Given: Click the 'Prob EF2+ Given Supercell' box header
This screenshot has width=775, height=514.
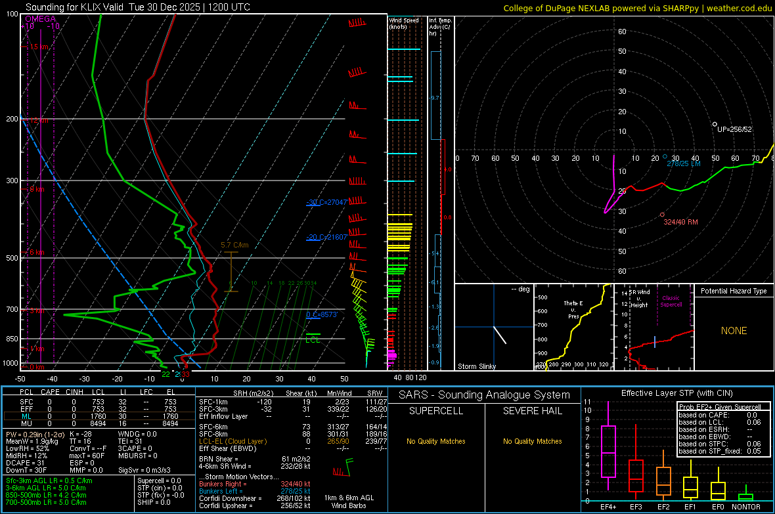Looking at the screenshot, I should point(720,407).
